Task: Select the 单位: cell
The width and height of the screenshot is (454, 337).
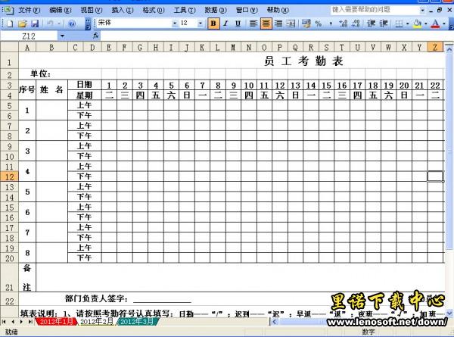Action: pos(41,74)
